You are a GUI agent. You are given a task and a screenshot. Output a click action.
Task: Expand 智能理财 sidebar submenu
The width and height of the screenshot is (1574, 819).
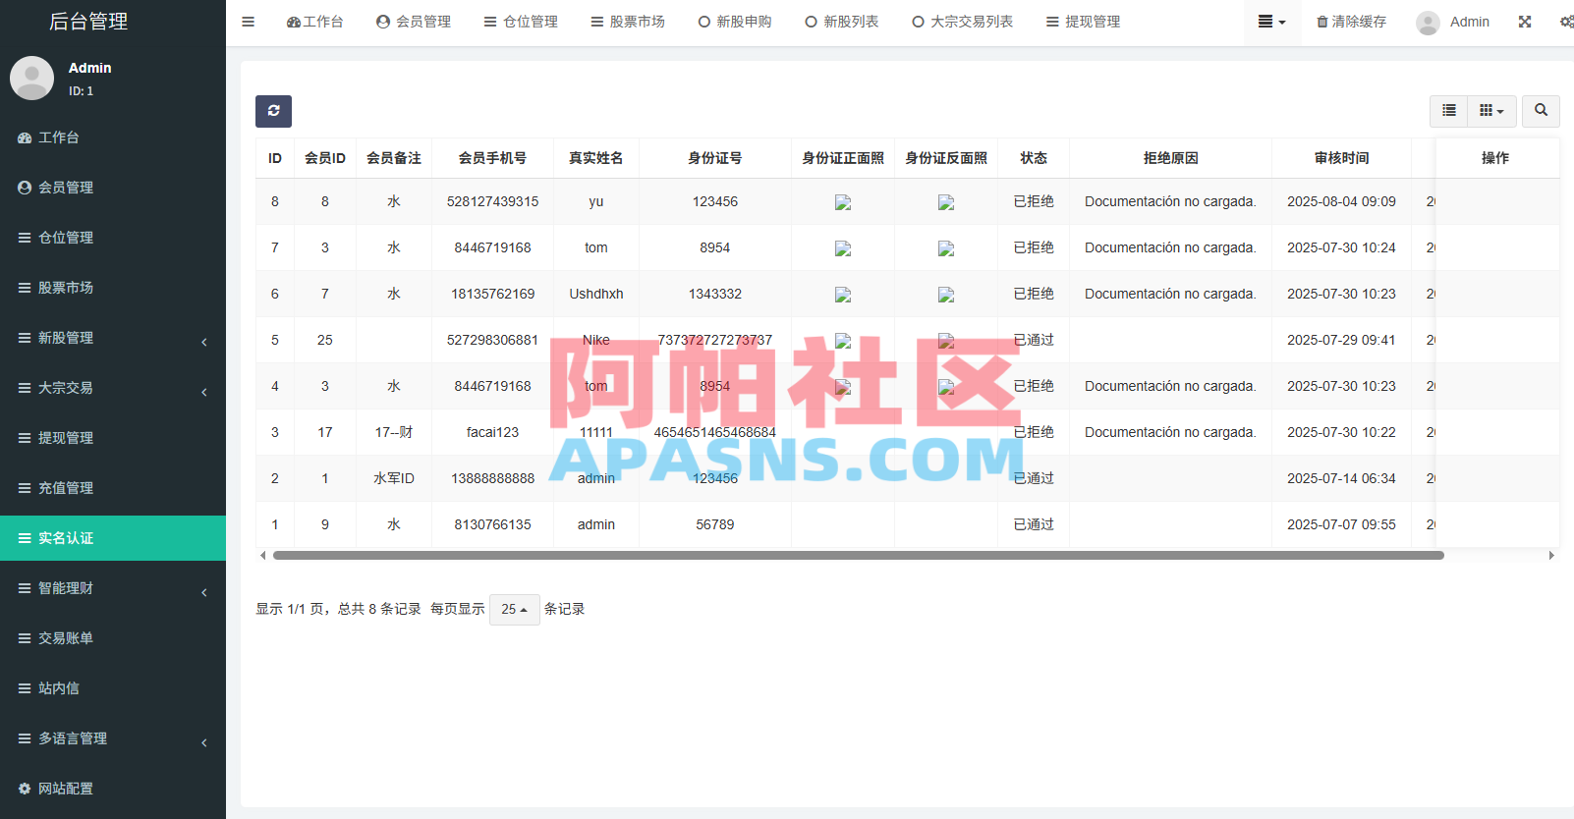tap(113, 588)
